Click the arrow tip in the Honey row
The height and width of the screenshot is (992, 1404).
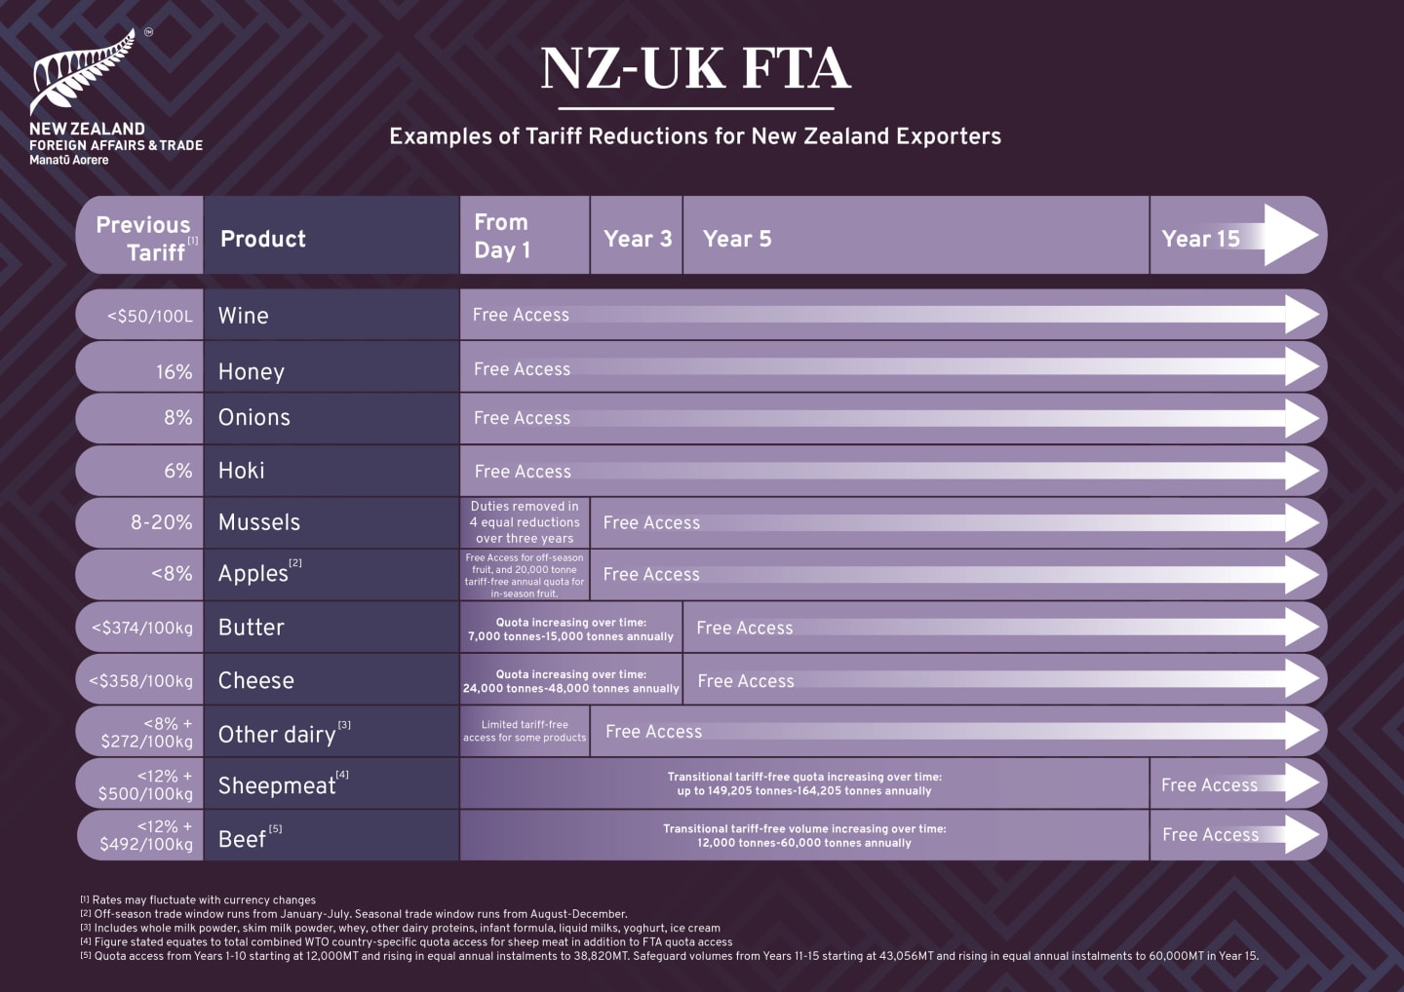point(1302,367)
